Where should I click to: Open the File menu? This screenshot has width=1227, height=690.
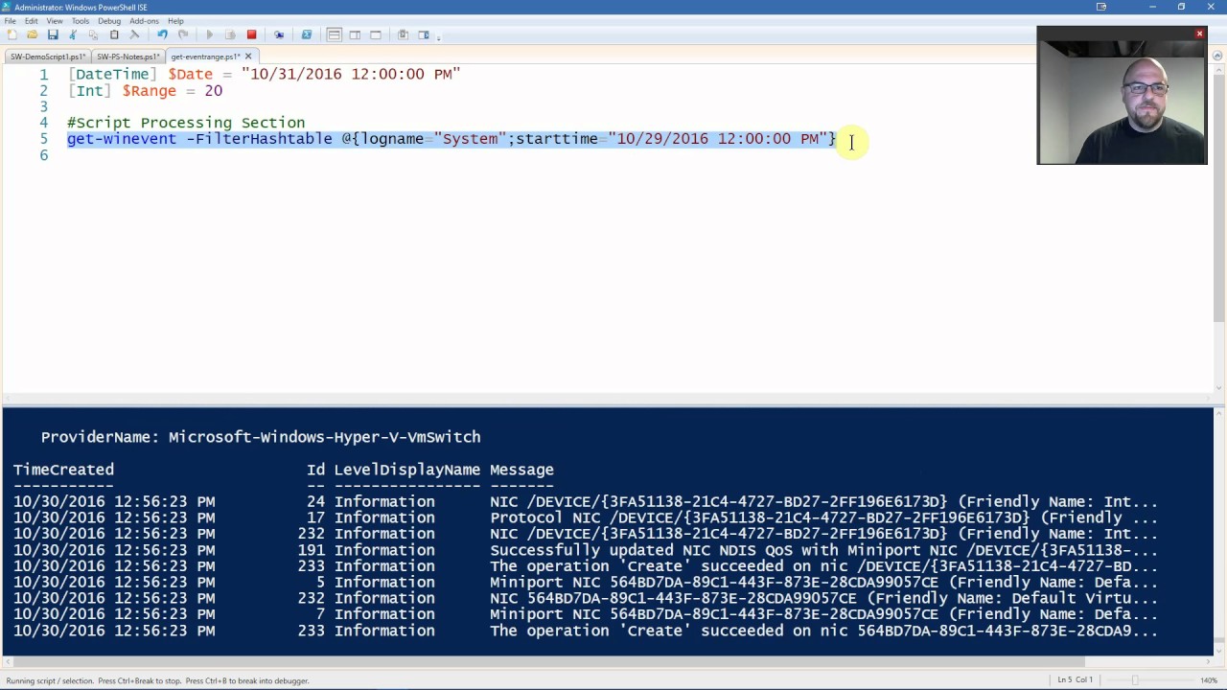(10, 20)
